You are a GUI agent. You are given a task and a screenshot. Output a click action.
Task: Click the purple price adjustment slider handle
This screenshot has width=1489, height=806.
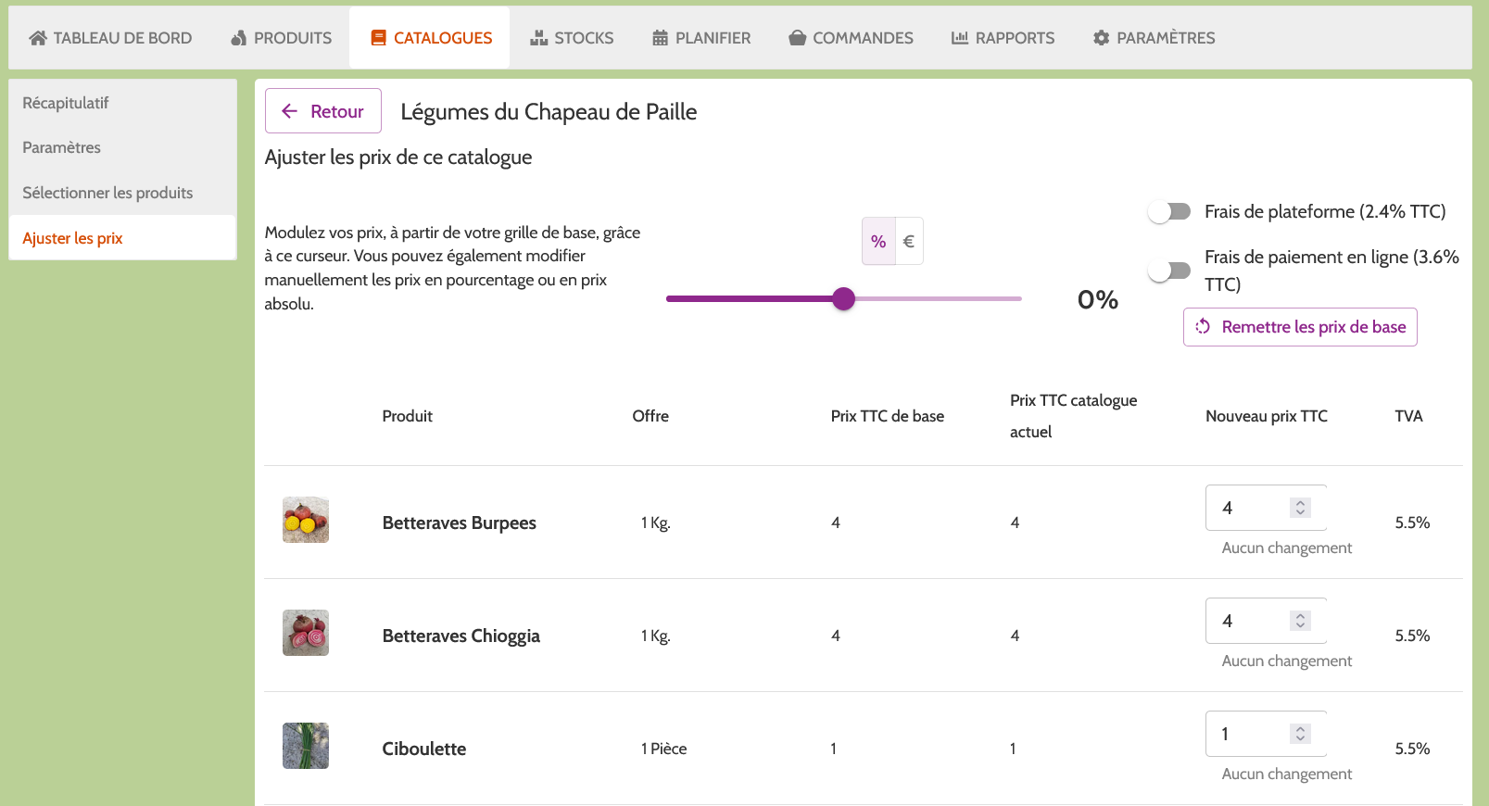[843, 298]
